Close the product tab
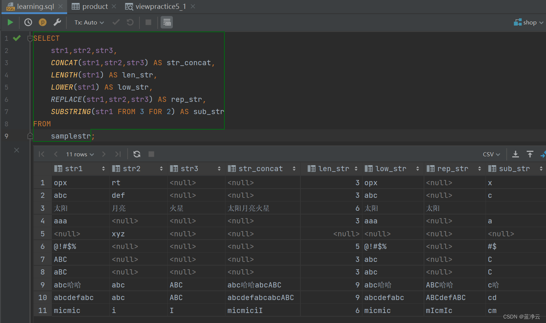This screenshot has width=546, height=323. (114, 6)
